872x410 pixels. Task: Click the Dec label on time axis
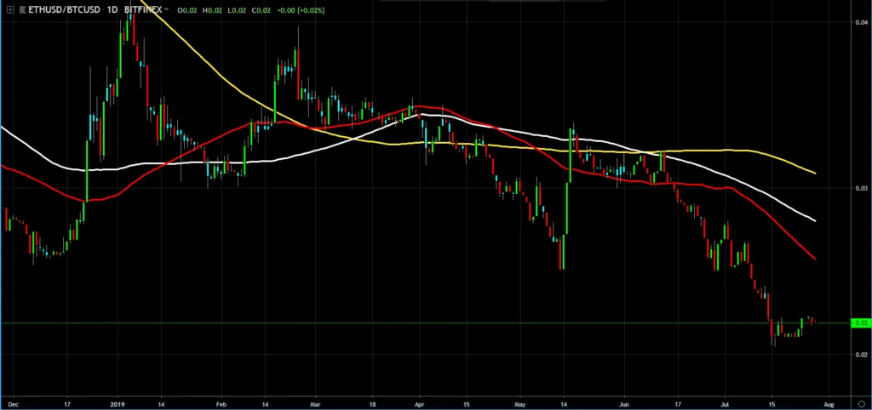(14, 404)
